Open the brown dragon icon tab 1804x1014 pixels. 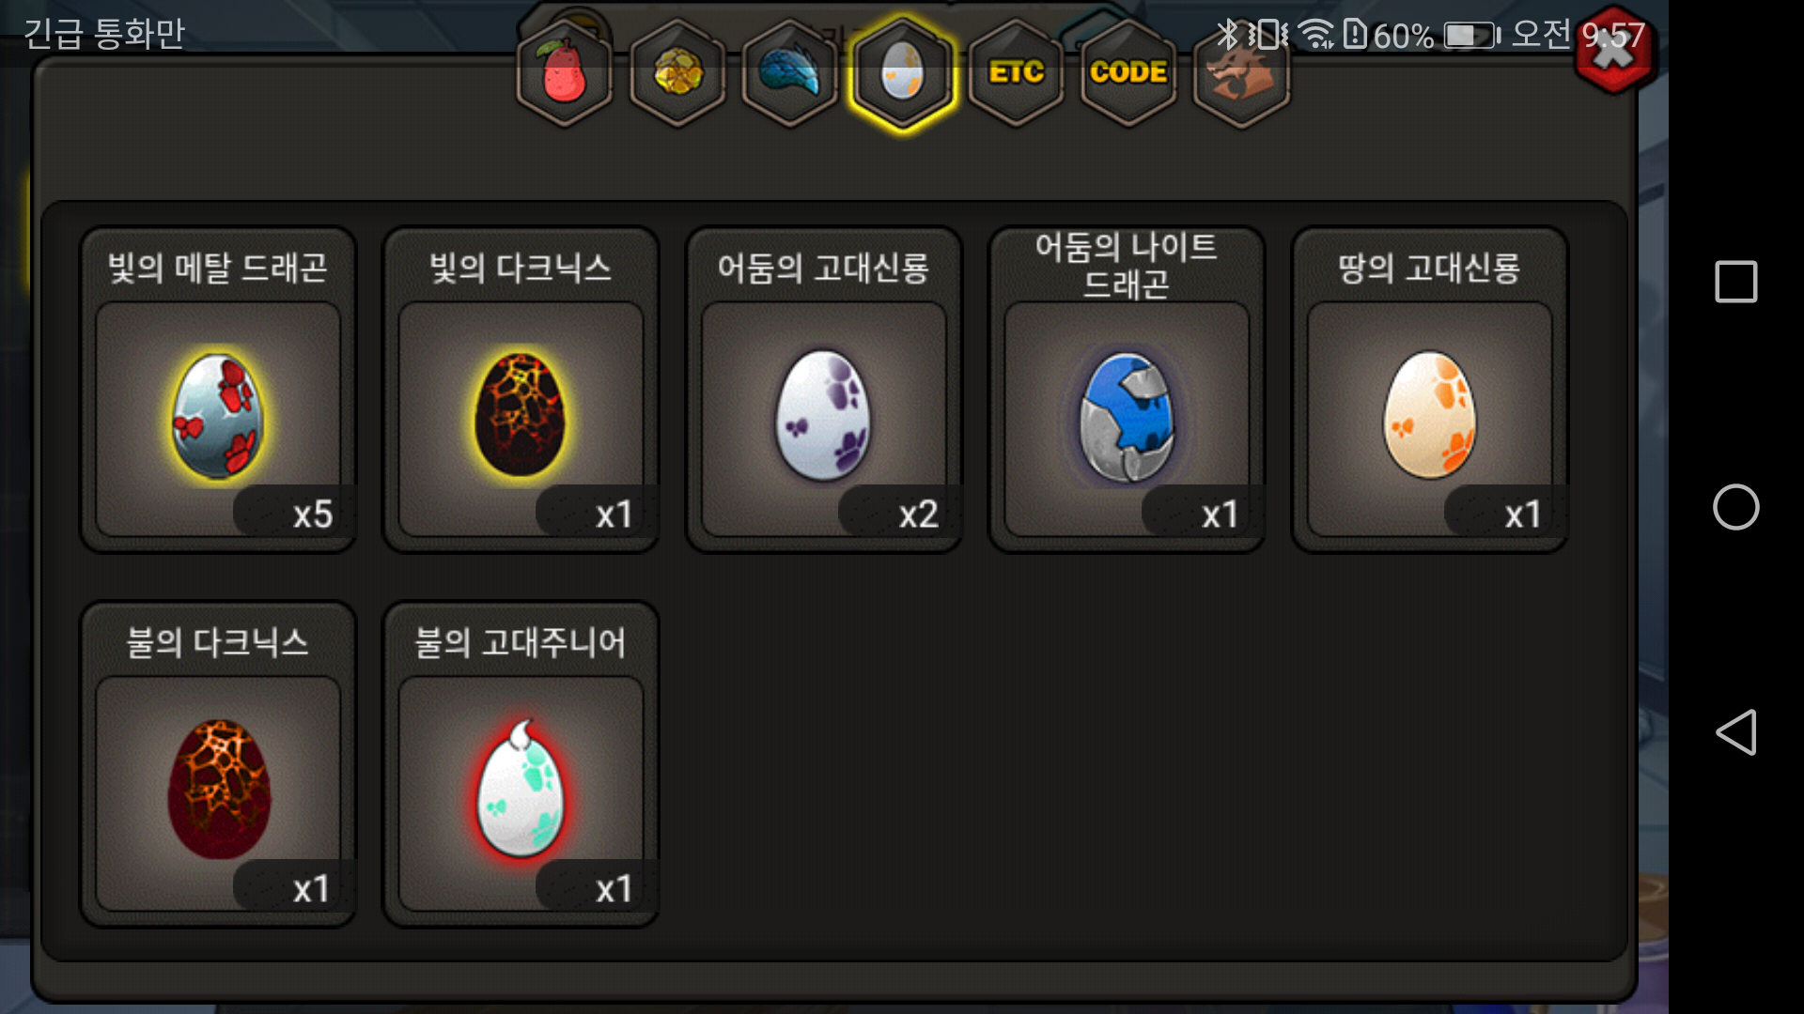[x=1241, y=73]
